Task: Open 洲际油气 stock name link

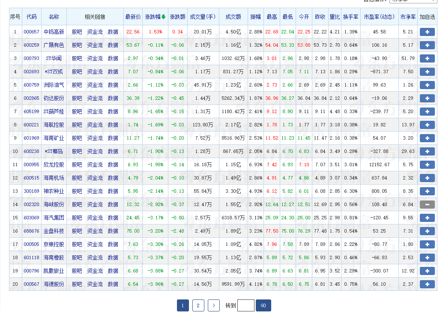Action: click(x=54, y=85)
